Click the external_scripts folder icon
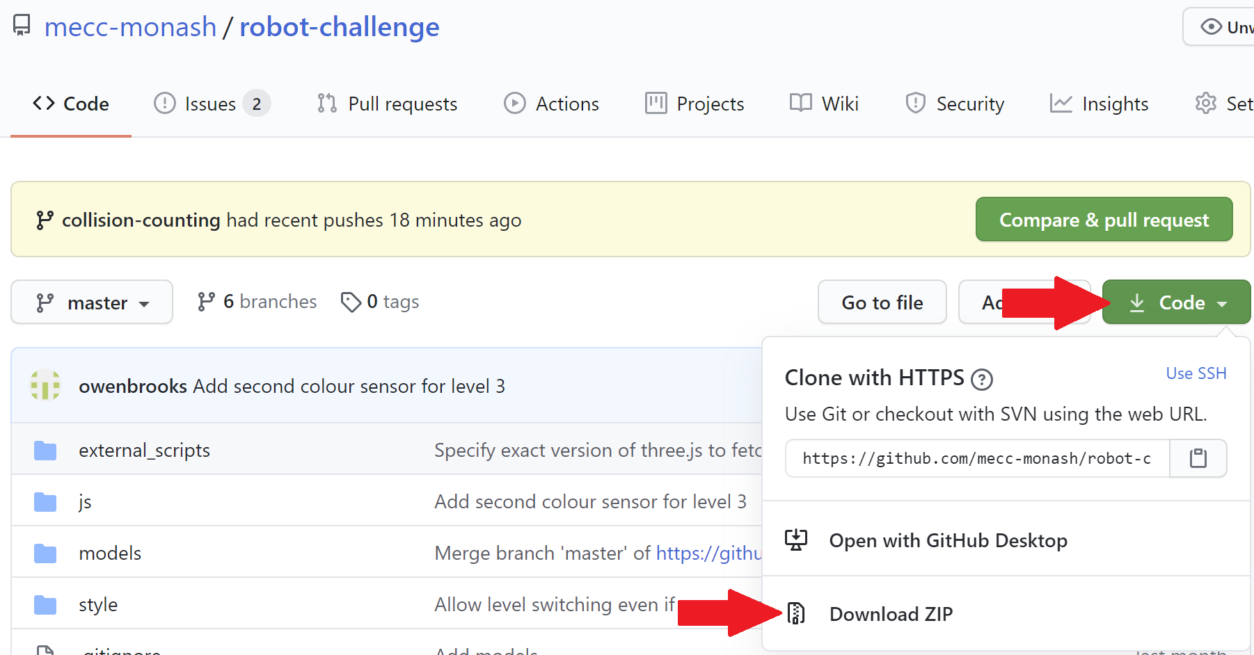Screen dimensions: 1254x655 pyautogui.click(x=45, y=451)
